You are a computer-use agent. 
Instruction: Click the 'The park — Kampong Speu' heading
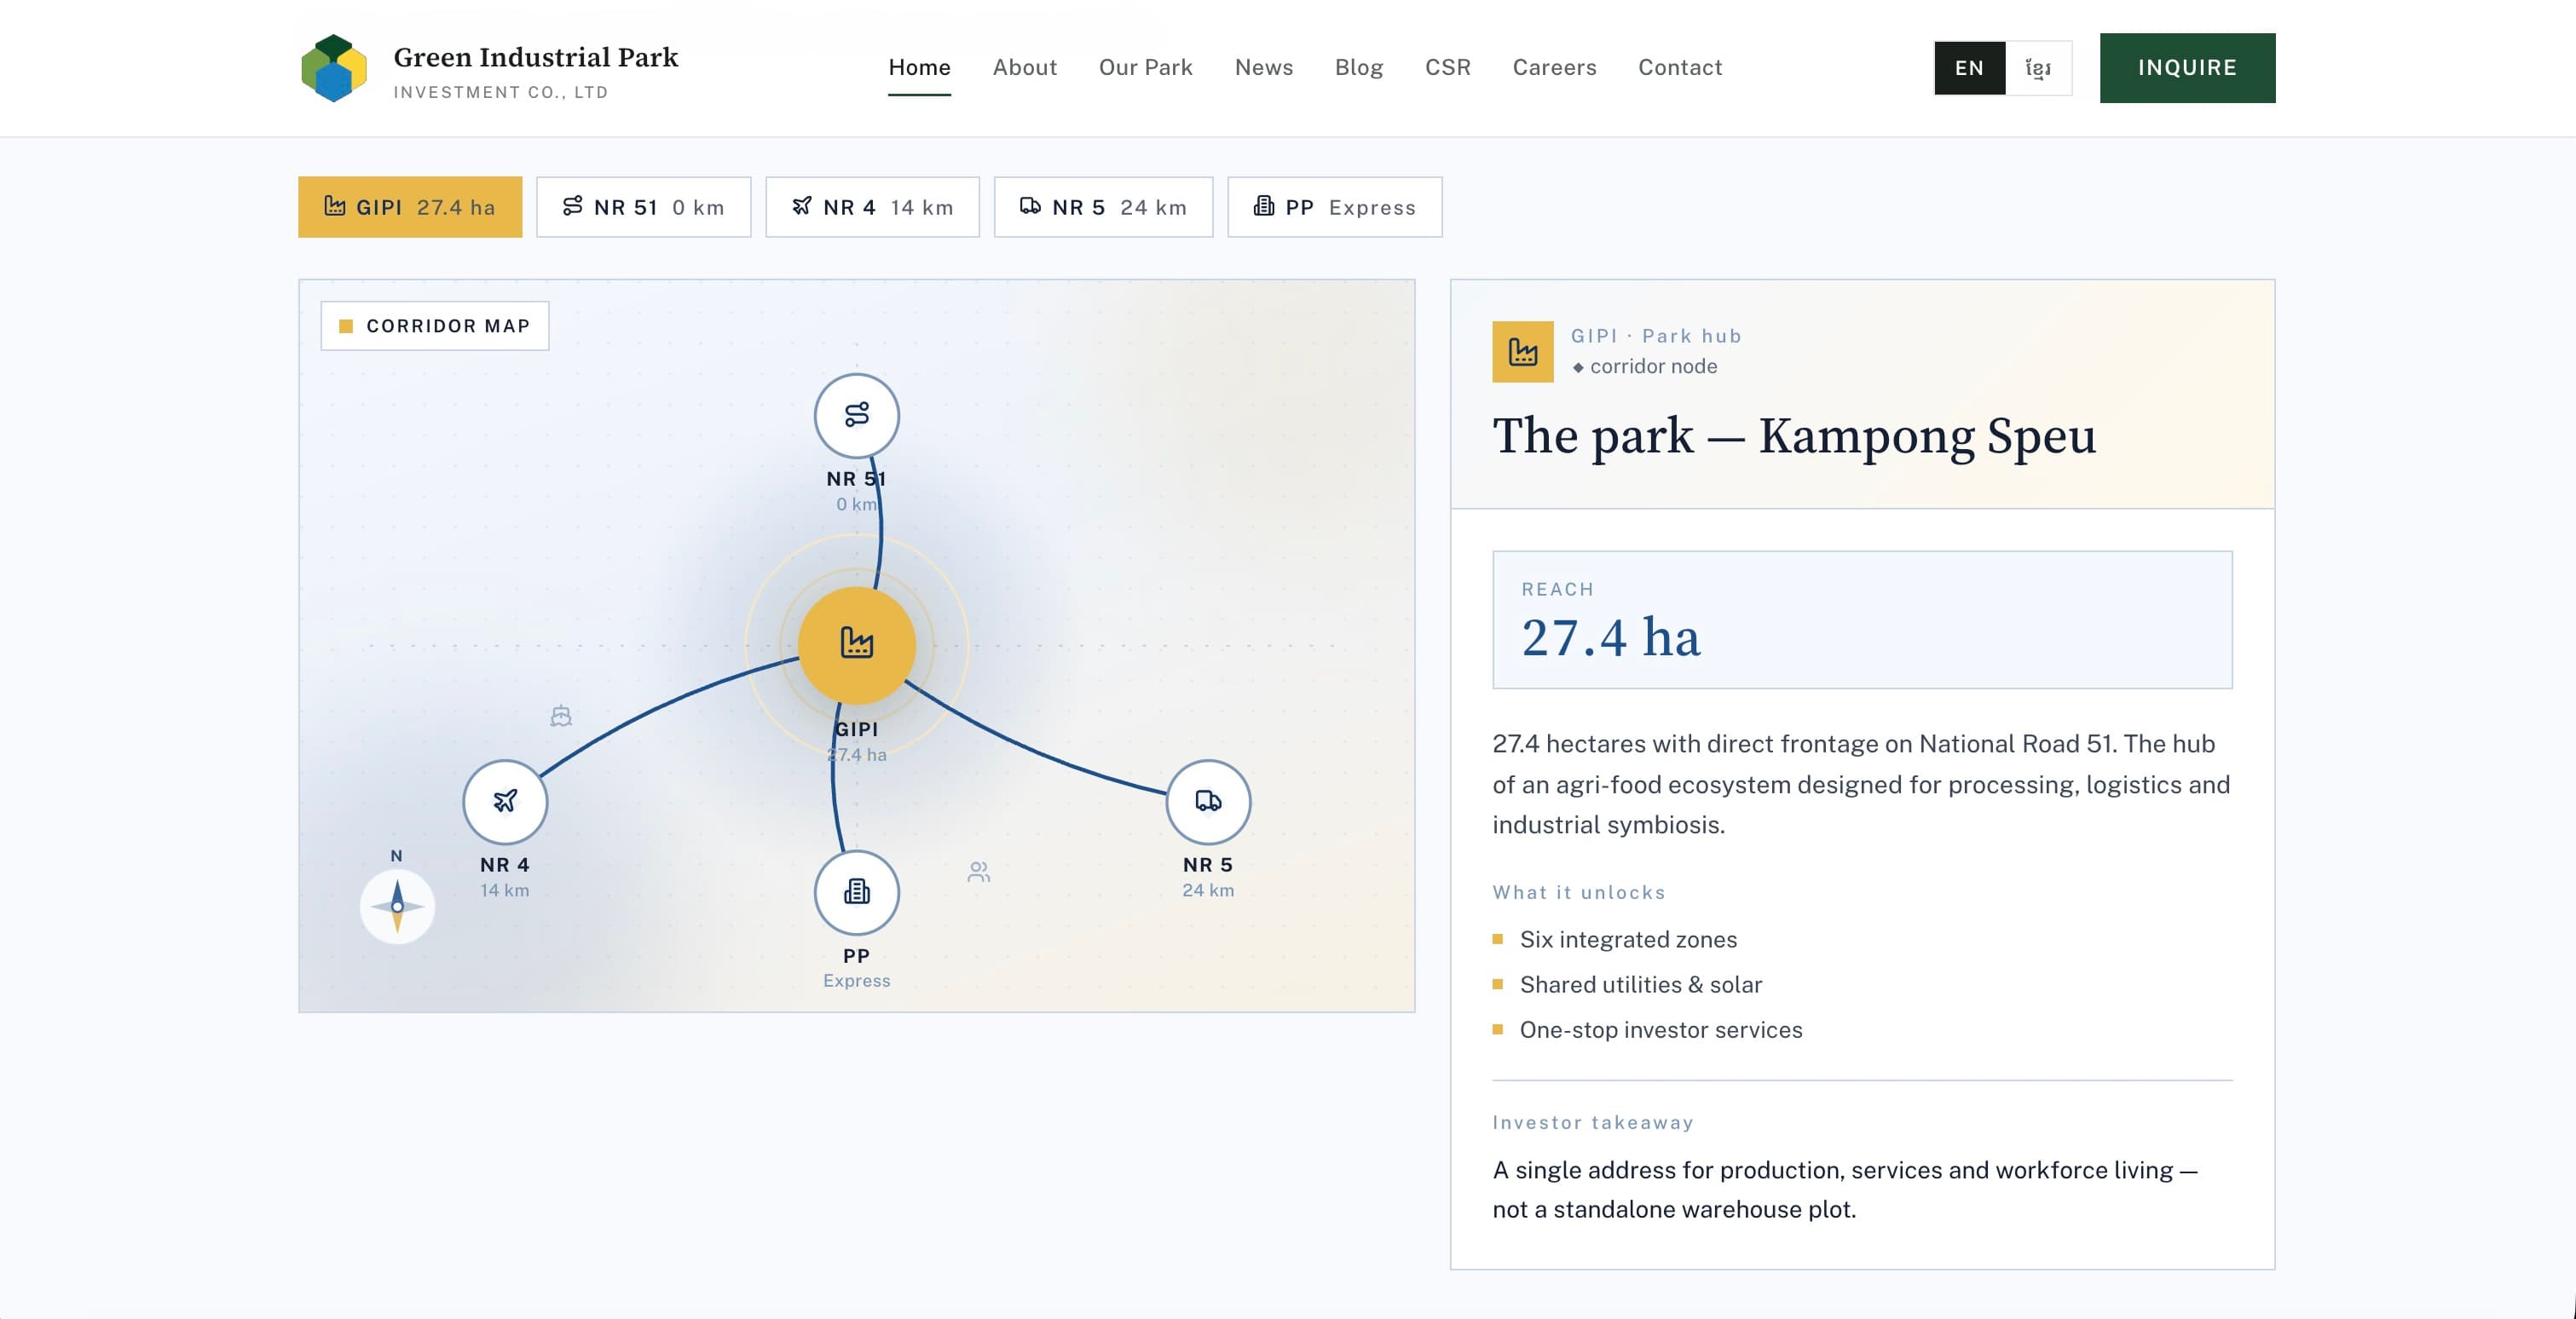click(1794, 435)
